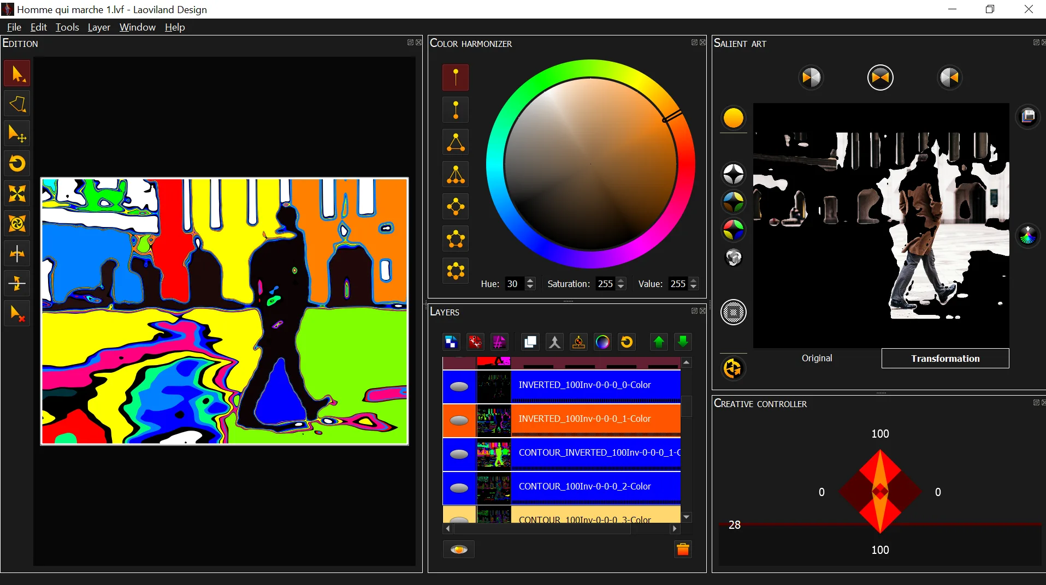Click the blue checkered squares layer icon
The image size is (1046, 585).
(x=451, y=342)
